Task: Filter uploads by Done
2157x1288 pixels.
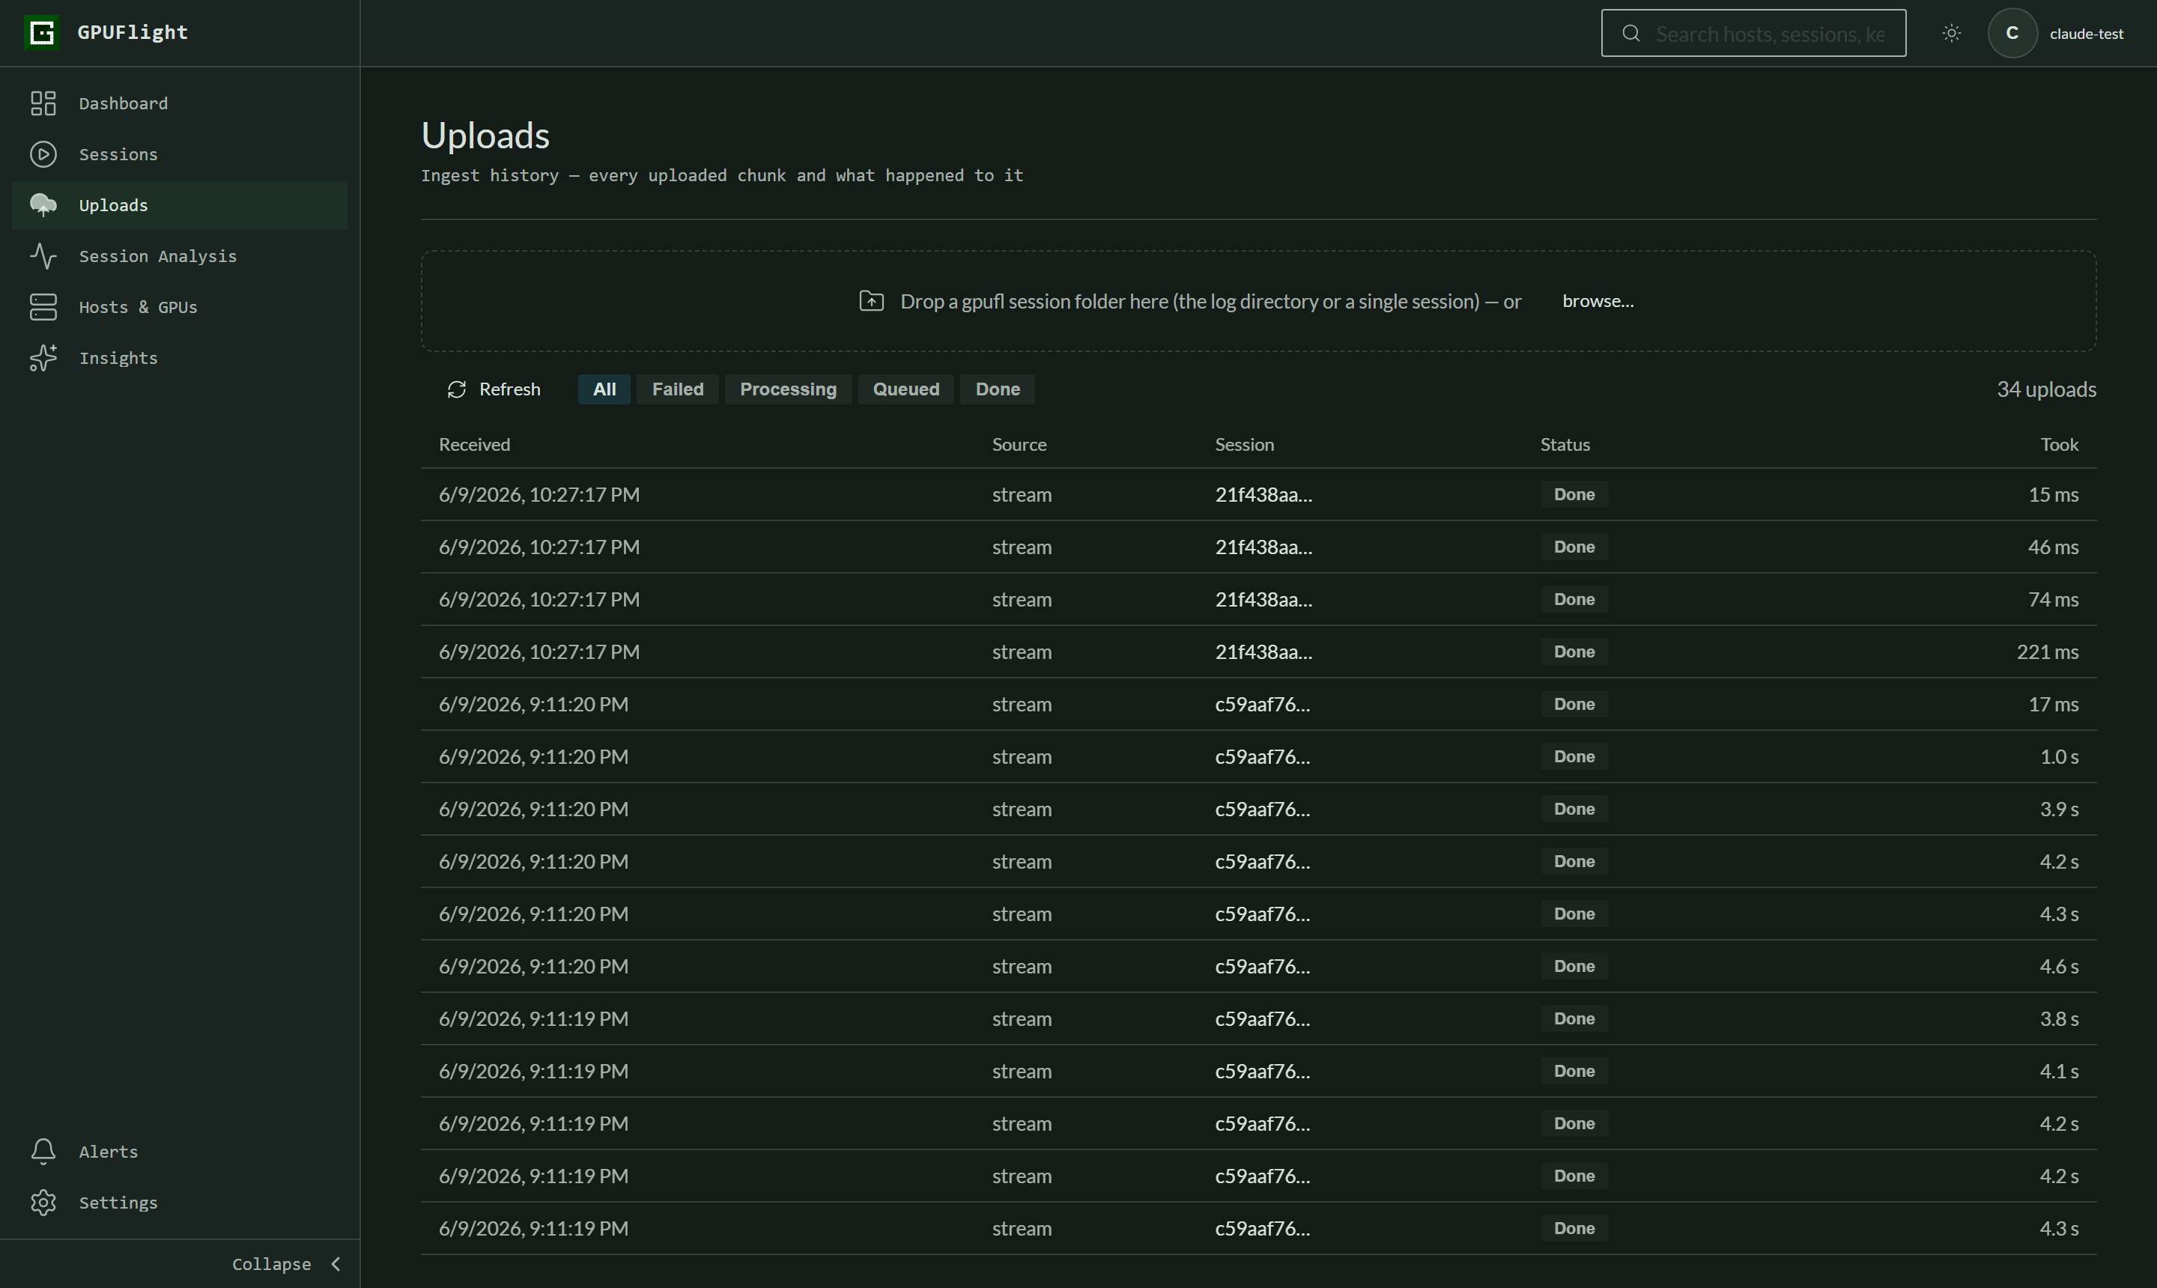Action: coord(998,389)
